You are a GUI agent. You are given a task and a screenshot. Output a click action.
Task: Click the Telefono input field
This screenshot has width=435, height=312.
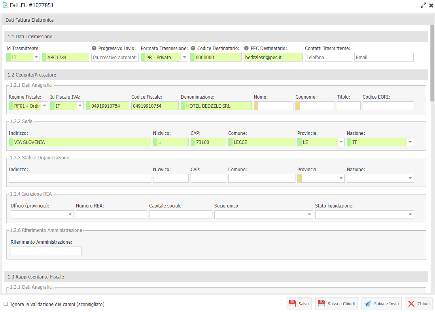point(328,57)
